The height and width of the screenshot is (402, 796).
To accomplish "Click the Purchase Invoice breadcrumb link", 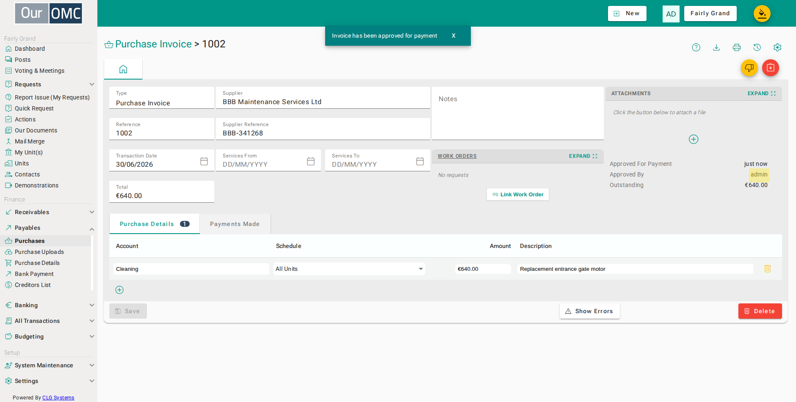I will 153,44.
